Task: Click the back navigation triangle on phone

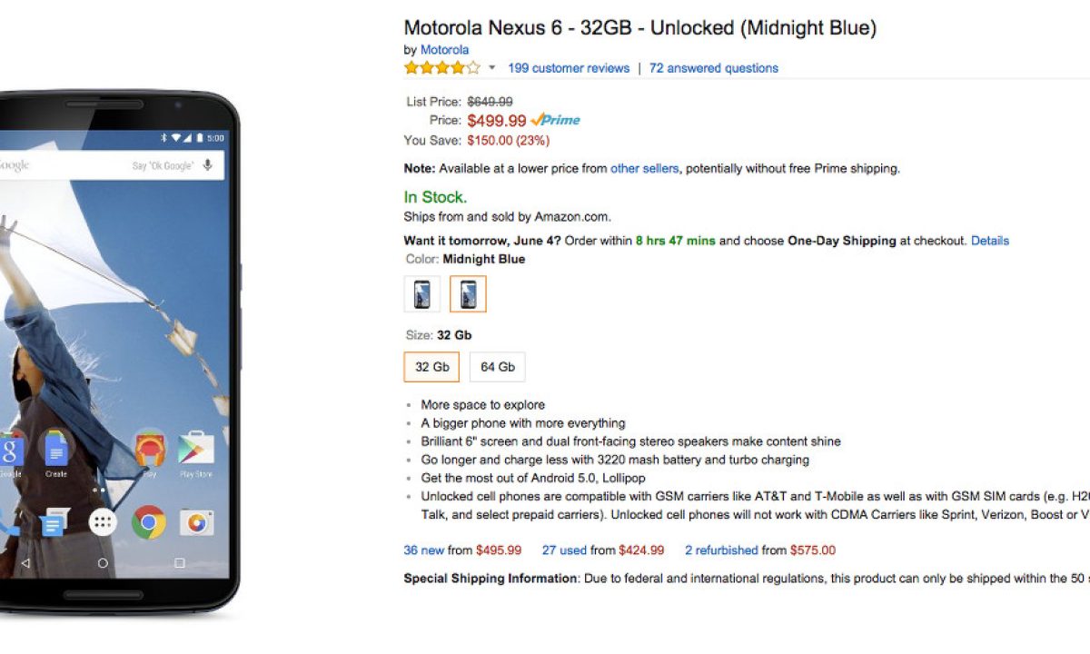Action: pos(25,563)
